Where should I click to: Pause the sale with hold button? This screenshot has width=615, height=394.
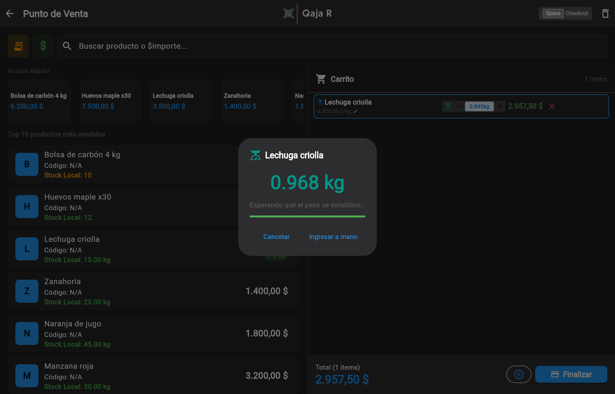(x=518, y=374)
